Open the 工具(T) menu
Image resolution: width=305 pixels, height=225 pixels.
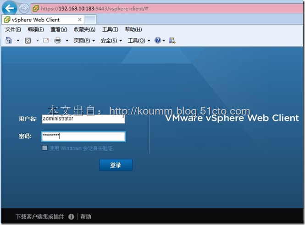tap(110, 29)
